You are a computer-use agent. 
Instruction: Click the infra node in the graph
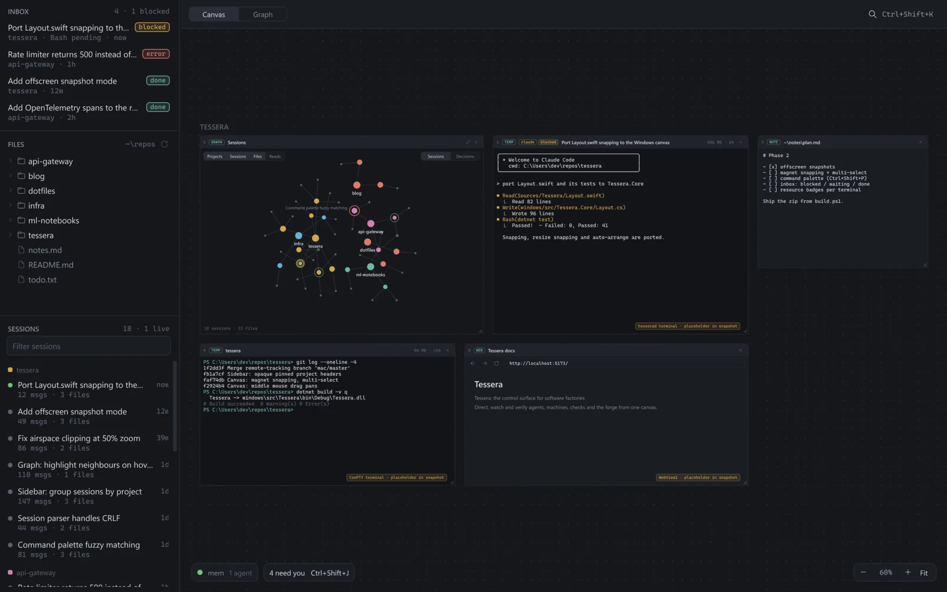(298, 236)
